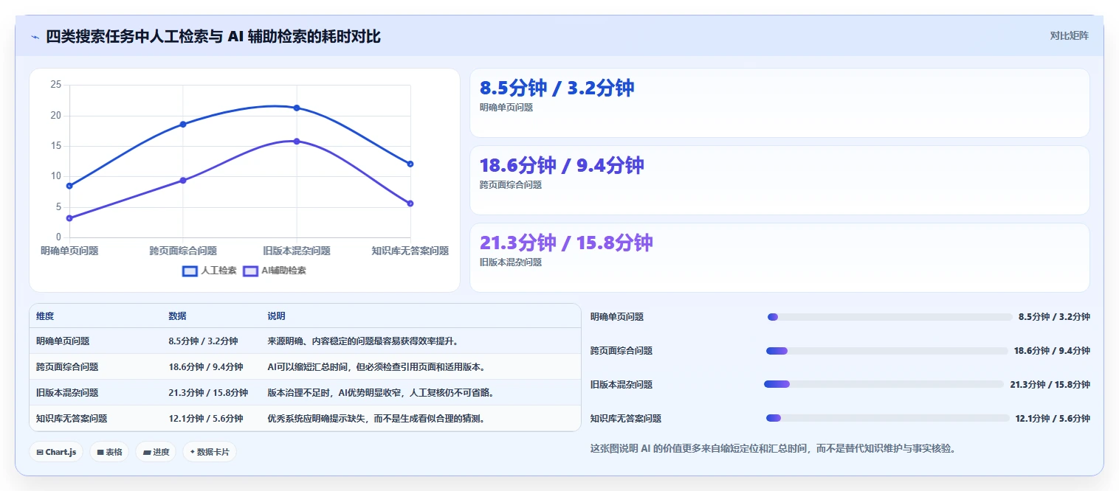
Task: Select the 旧版本混杂问题 cell in the table
Action: (x=67, y=392)
